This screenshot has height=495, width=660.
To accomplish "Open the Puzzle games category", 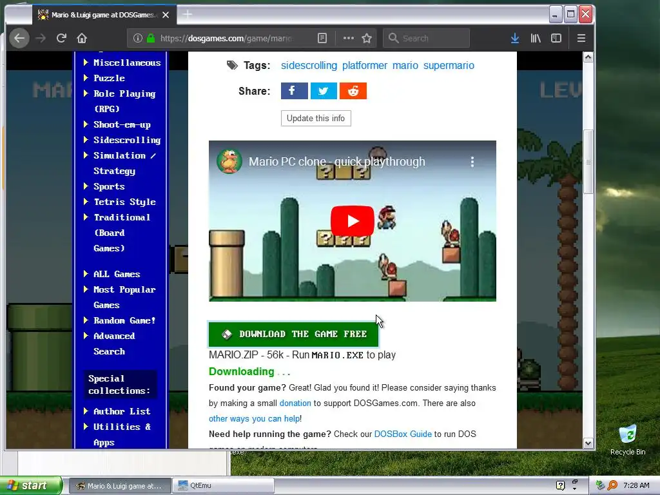I will [109, 78].
